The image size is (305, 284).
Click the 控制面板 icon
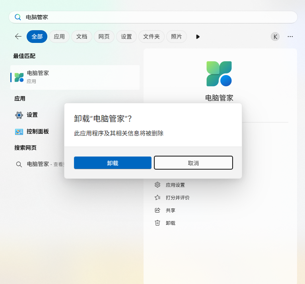19,132
